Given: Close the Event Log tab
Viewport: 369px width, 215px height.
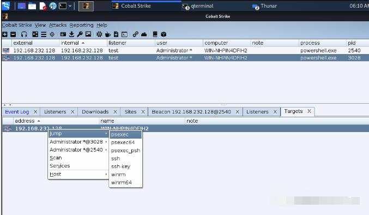Looking at the screenshot, I should coord(35,112).
